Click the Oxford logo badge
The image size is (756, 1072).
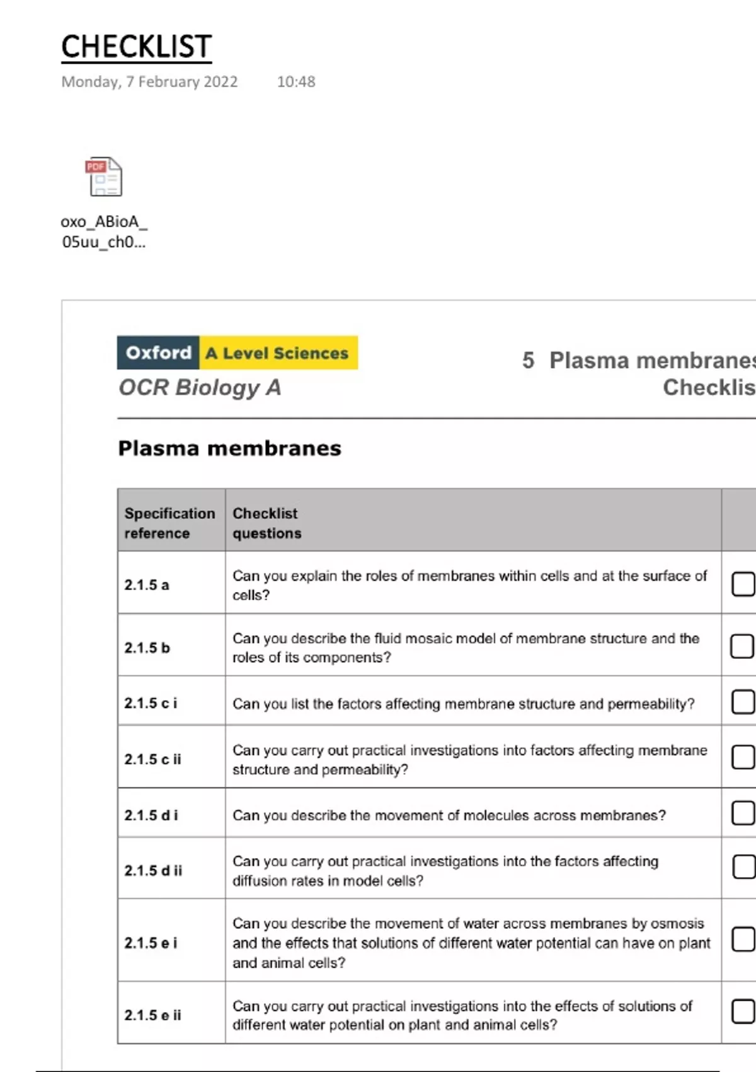pyautogui.click(x=159, y=352)
